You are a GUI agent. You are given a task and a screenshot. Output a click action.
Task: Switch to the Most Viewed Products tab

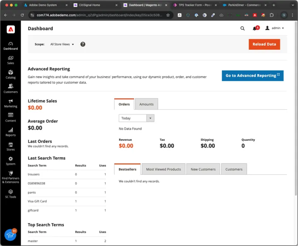pos(163,169)
